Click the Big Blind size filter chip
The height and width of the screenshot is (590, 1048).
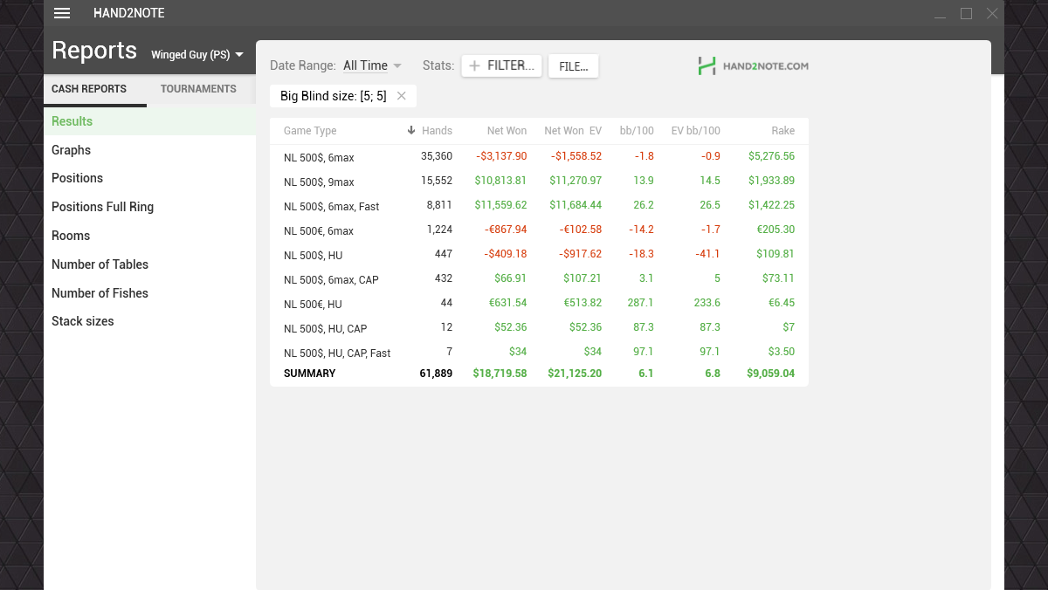tap(343, 96)
